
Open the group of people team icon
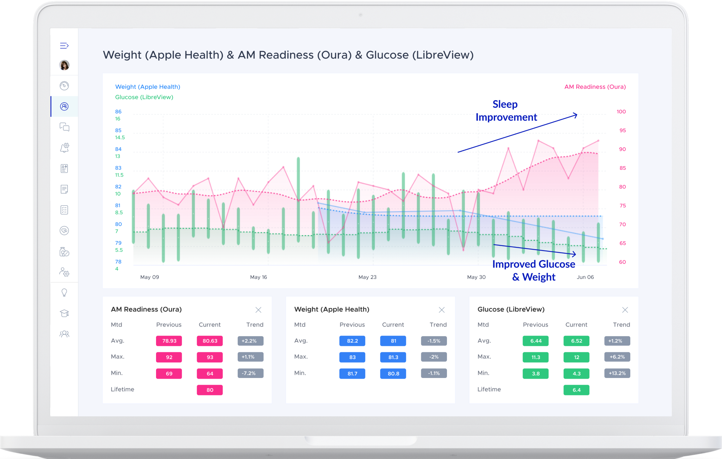coord(64,334)
